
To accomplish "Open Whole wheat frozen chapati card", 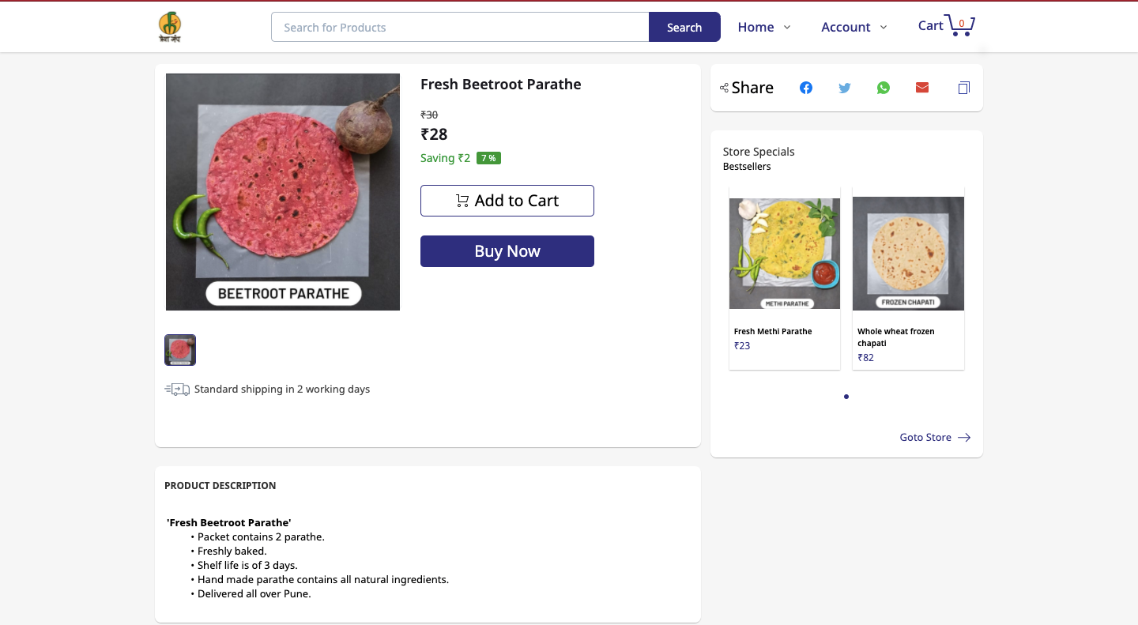I will (x=908, y=277).
